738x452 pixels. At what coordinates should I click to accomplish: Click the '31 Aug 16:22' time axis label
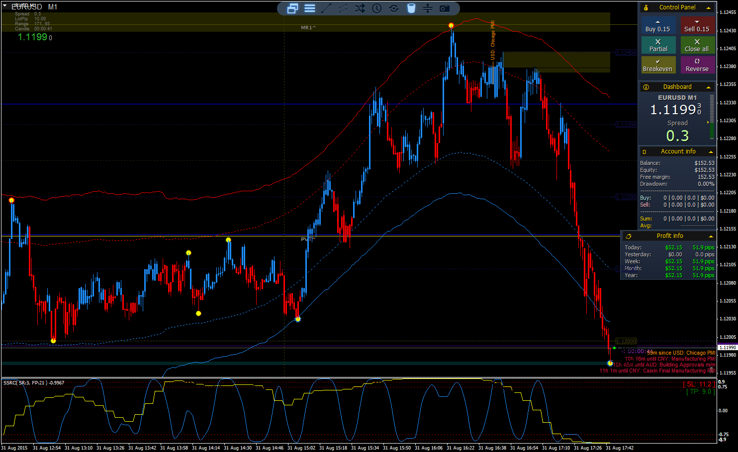[460, 448]
